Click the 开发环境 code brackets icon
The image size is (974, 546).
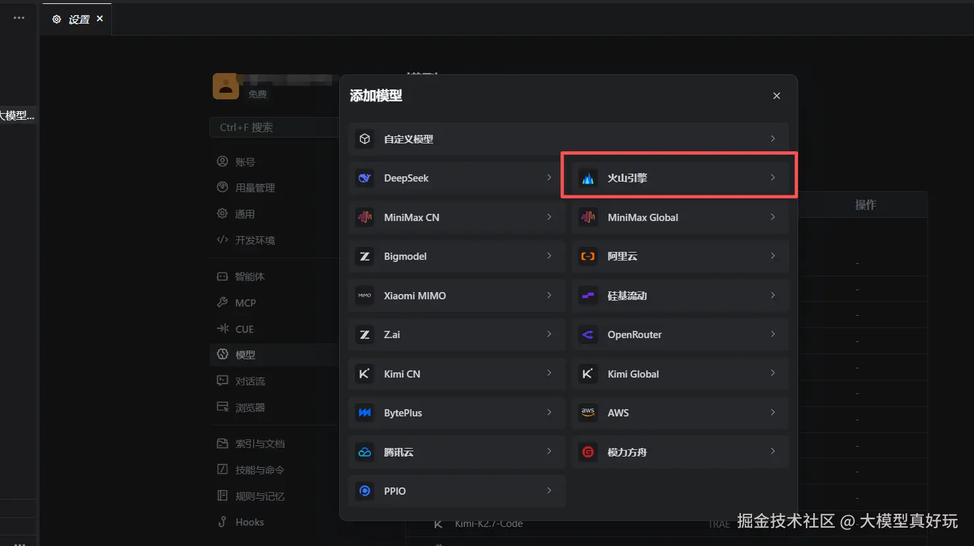pyautogui.click(x=223, y=239)
